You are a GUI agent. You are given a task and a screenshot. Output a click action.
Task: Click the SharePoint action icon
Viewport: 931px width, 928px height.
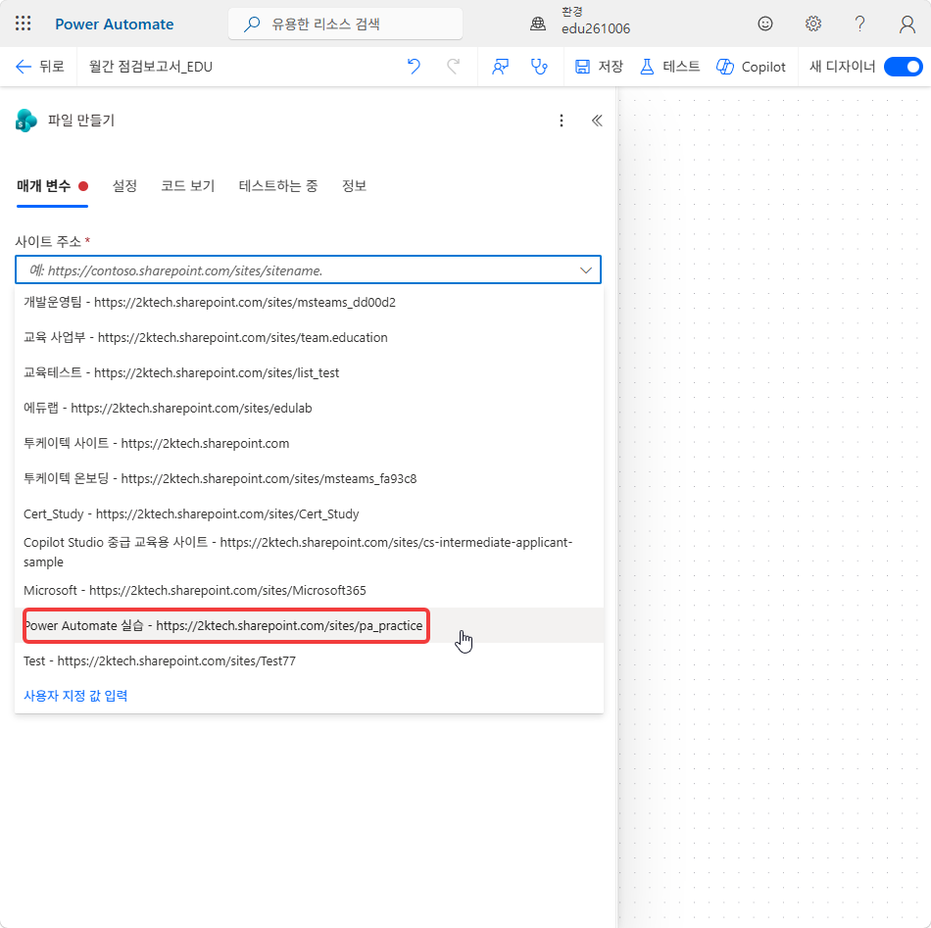click(x=26, y=121)
